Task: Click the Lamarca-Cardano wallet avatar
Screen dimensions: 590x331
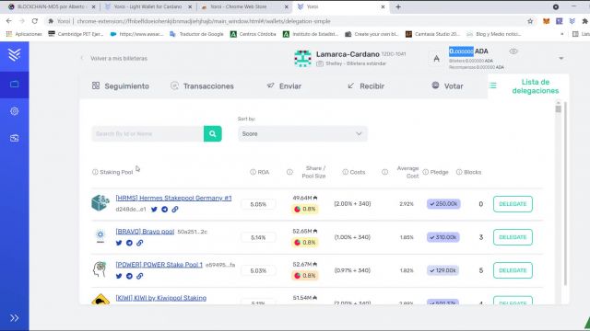Action: 303,59
